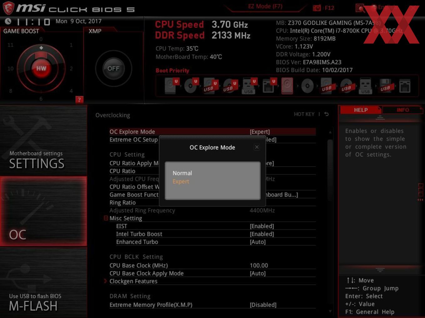Toggle the Game Boost HW knob
The image size is (425, 318).
(41, 68)
